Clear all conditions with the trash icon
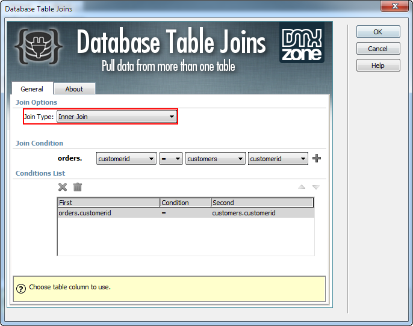Image resolution: width=413 pixels, height=326 pixels. (x=78, y=187)
